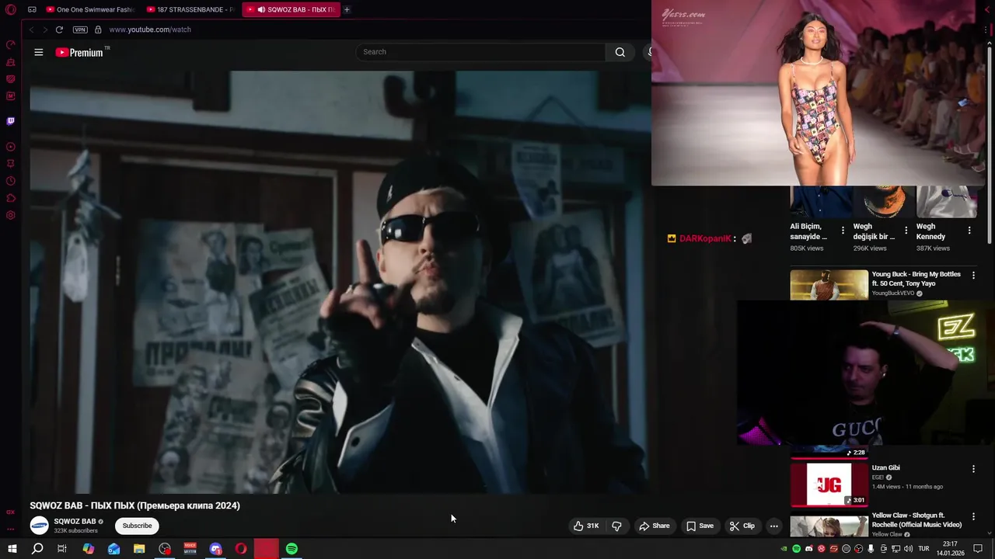The width and height of the screenshot is (995, 559).
Task: Open Discord from the taskbar
Action: [x=215, y=549]
